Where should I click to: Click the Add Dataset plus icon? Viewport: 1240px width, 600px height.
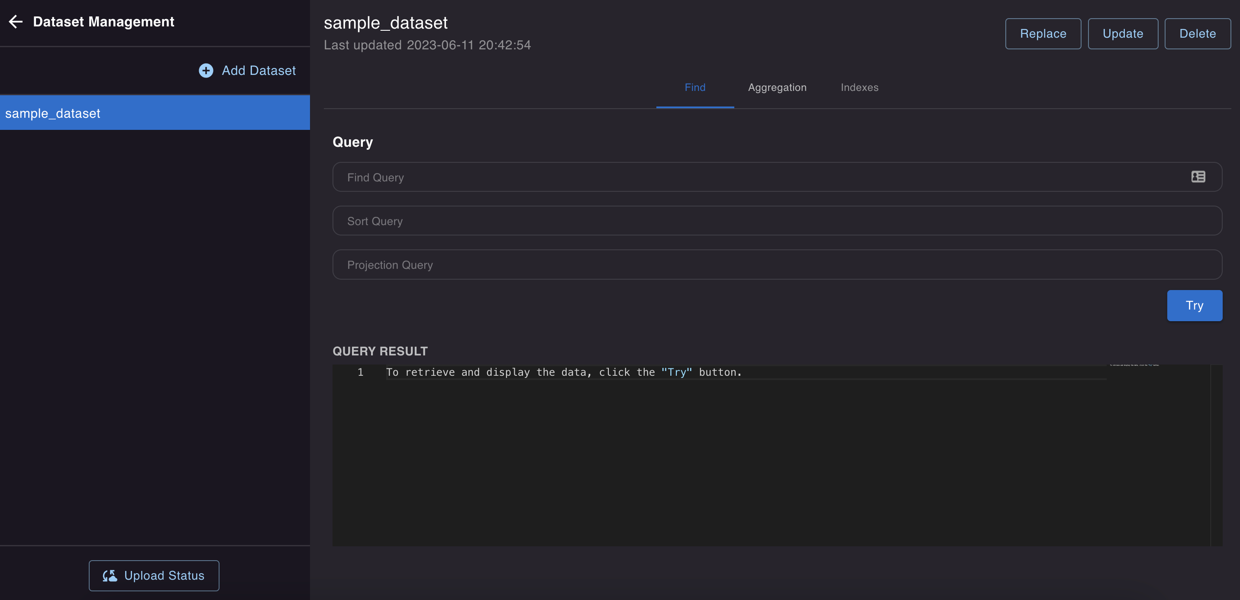pos(207,71)
